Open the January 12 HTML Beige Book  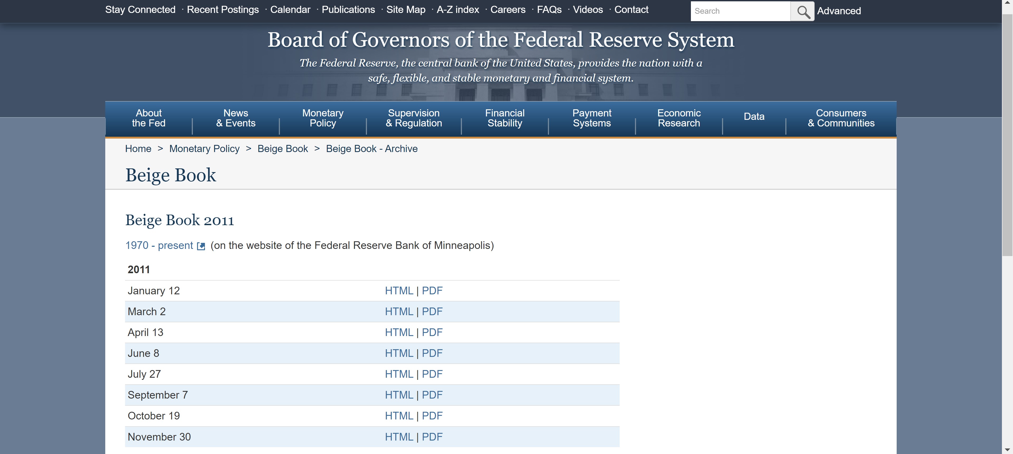[x=399, y=291]
